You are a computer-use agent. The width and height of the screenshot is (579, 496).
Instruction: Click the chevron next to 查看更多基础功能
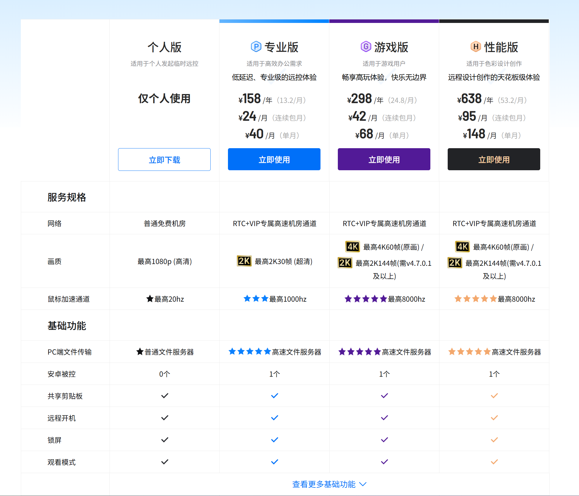(363, 484)
